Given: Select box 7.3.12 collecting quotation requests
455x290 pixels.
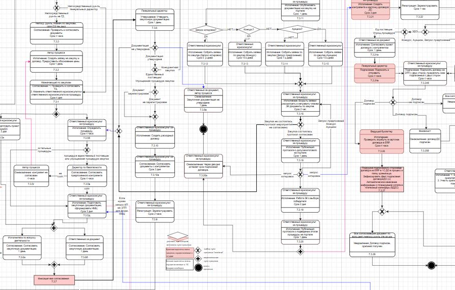Looking at the screenshot, I should click(x=205, y=54).
